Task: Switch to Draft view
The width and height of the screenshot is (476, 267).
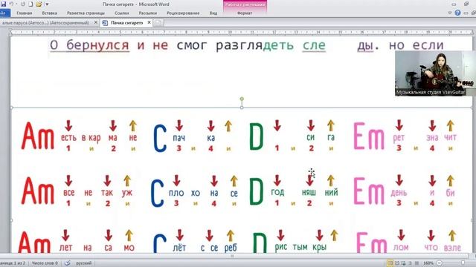Action: tap(416, 263)
